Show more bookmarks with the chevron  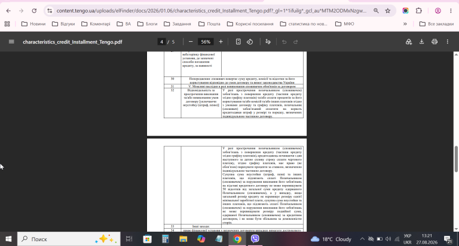click(x=405, y=24)
